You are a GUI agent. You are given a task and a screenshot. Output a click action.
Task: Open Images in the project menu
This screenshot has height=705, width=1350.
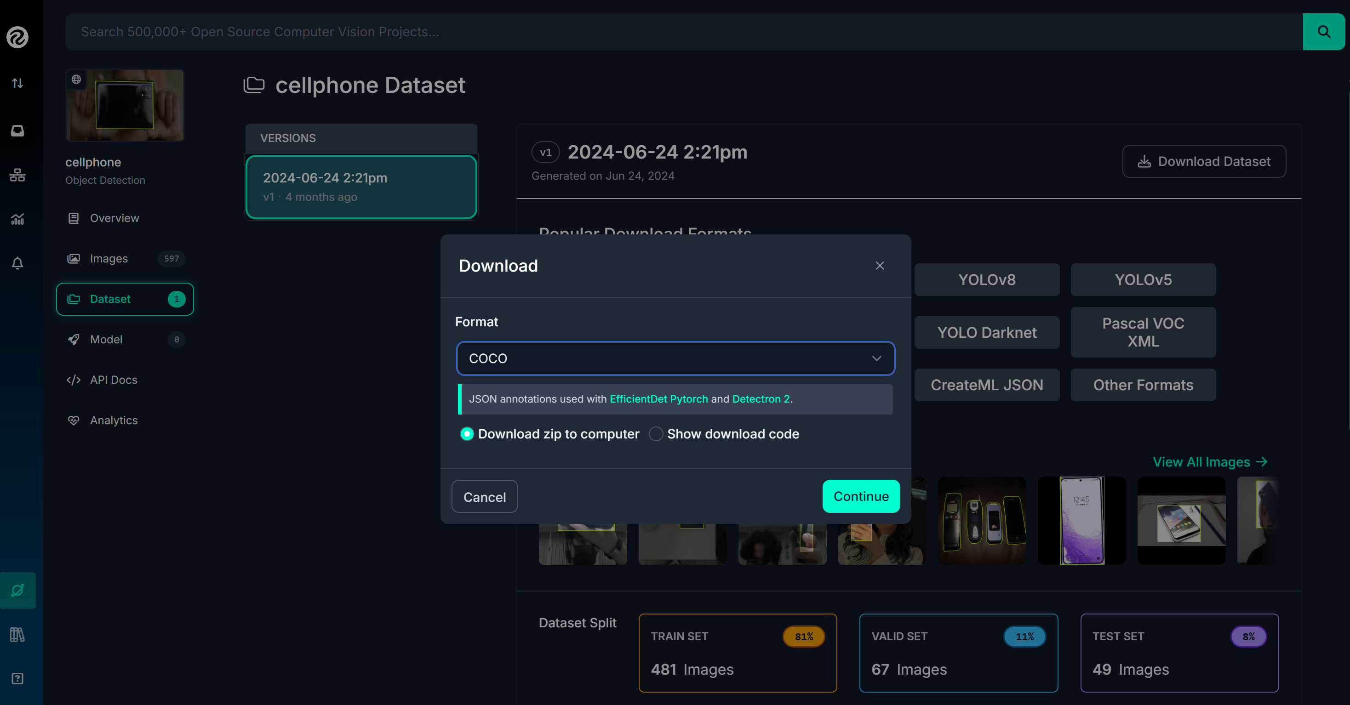[125, 259]
